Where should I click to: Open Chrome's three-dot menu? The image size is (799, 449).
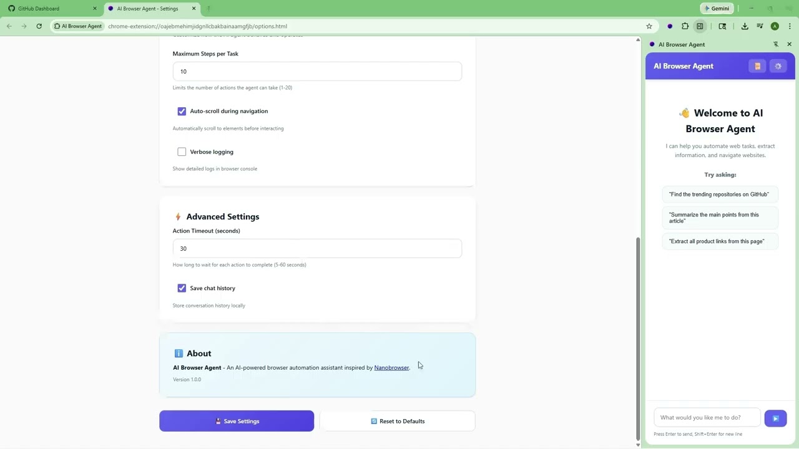790,26
